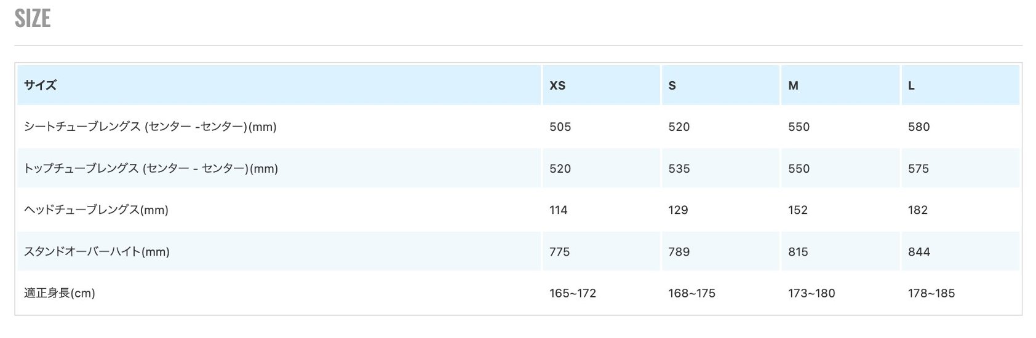Select the S column header
The image size is (1036, 338).
click(x=672, y=85)
